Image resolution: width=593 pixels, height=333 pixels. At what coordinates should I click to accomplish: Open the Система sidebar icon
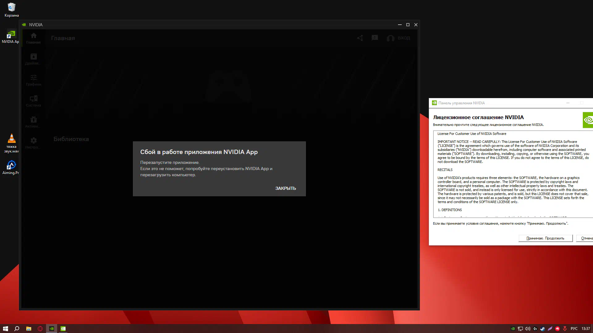click(x=33, y=101)
